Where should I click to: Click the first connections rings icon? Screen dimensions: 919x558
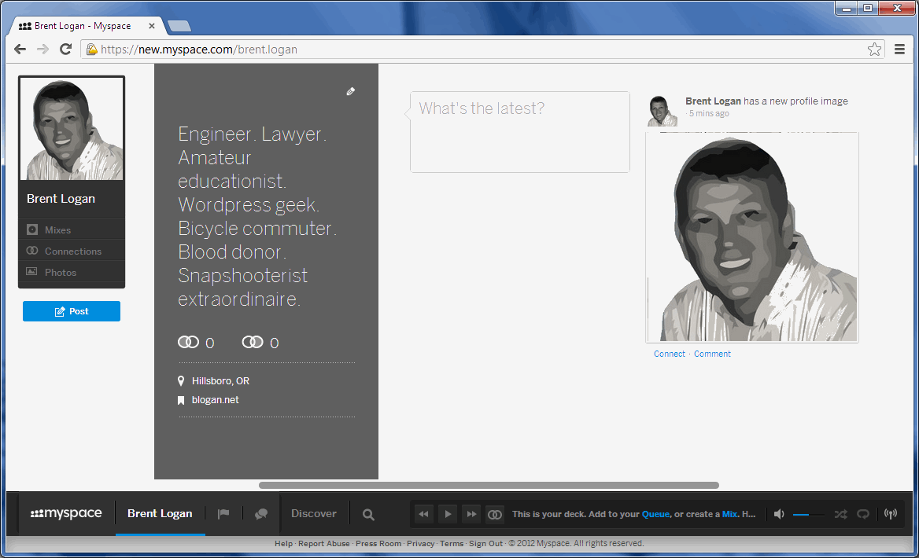(188, 342)
